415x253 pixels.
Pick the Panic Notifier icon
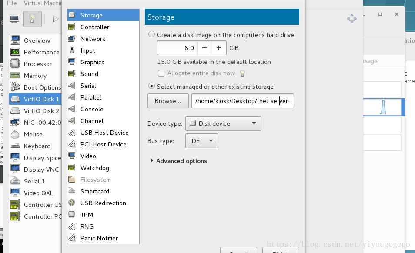(x=72, y=238)
